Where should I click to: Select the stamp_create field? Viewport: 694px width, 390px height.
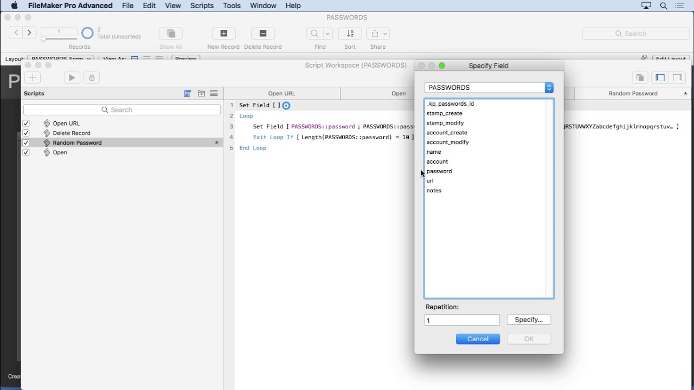click(485, 114)
